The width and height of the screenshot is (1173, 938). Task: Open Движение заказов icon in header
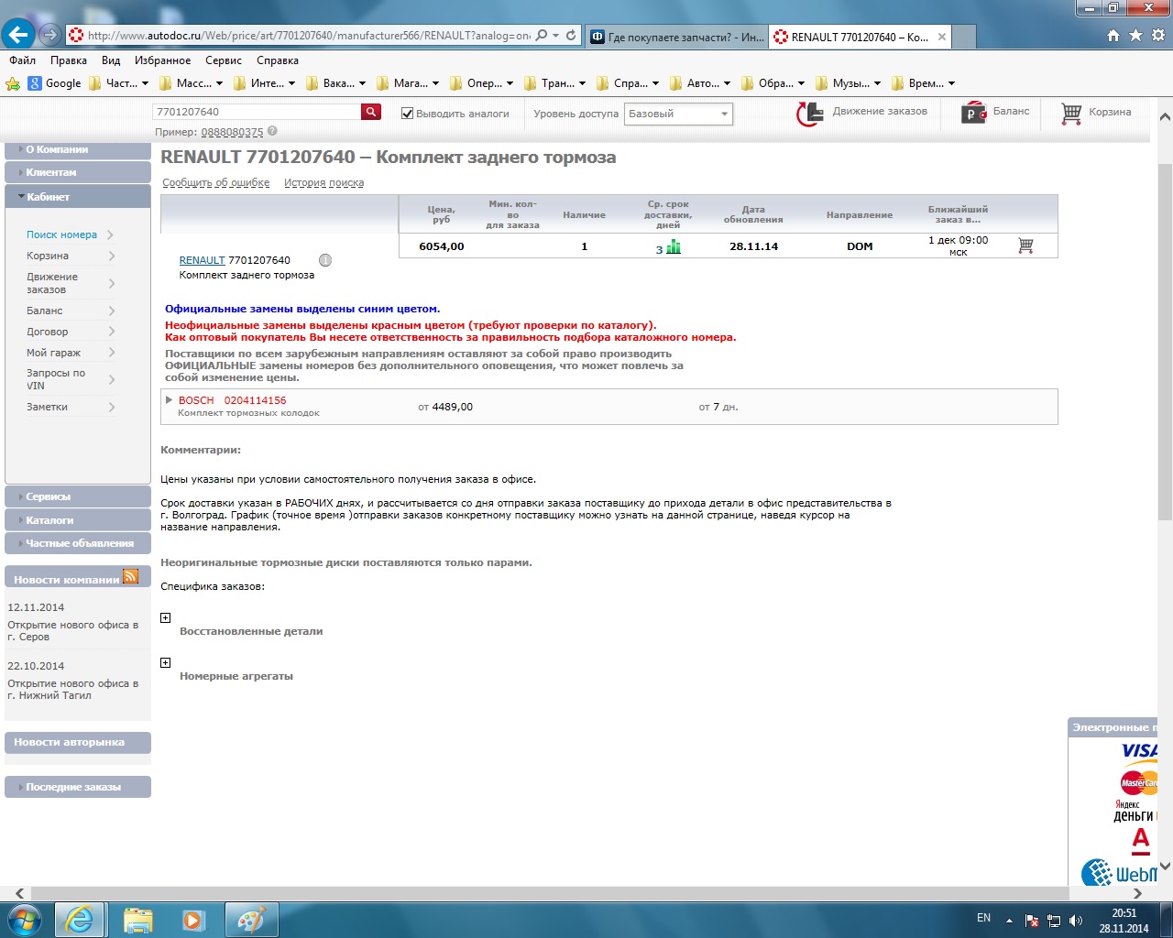click(809, 114)
